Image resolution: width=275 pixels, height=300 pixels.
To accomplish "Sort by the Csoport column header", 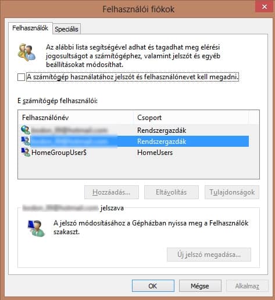I will click(191, 118).
